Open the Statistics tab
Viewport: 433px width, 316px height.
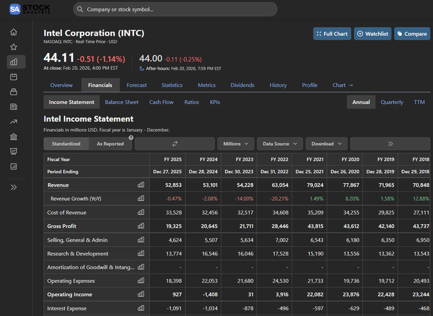(x=172, y=85)
